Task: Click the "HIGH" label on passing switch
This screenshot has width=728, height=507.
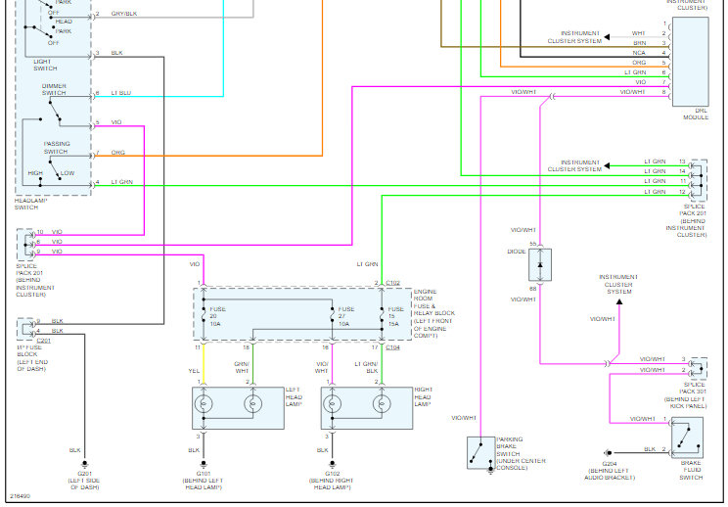Action: pyautogui.click(x=35, y=172)
